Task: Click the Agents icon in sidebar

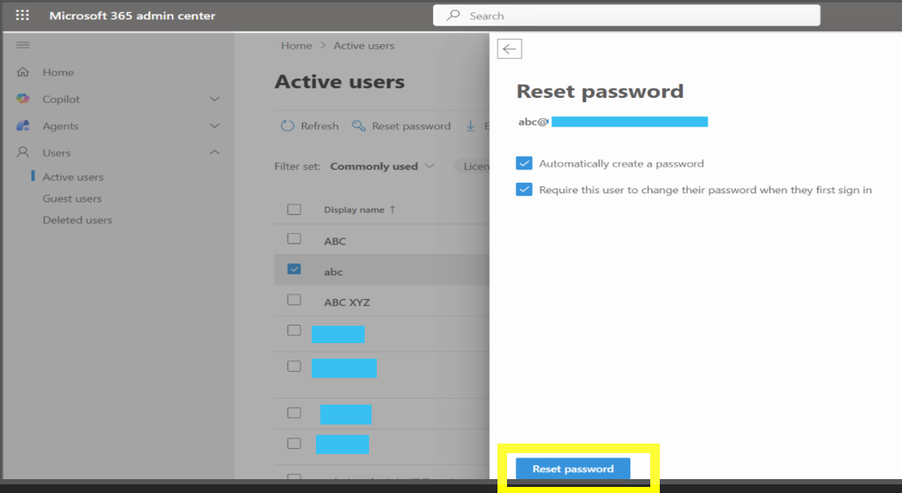Action: pyautogui.click(x=23, y=126)
